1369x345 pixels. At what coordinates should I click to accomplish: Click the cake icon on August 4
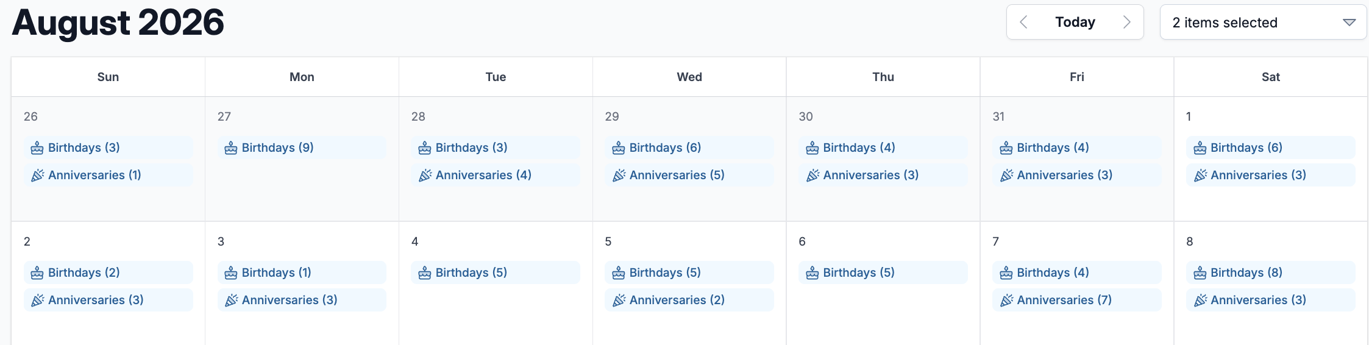(x=425, y=273)
